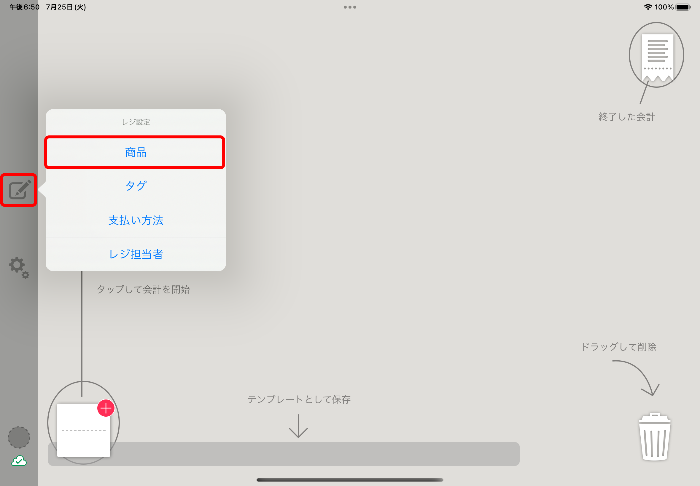Open the edit (pencil) register settings icon
This screenshot has height=486, width=700.
20,190
